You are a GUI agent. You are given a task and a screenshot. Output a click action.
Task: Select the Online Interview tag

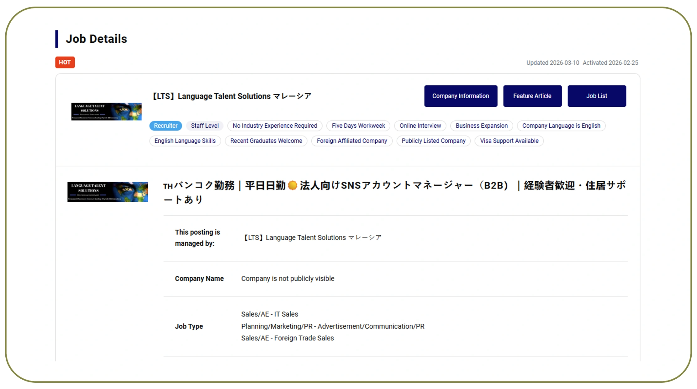(420, 125)
